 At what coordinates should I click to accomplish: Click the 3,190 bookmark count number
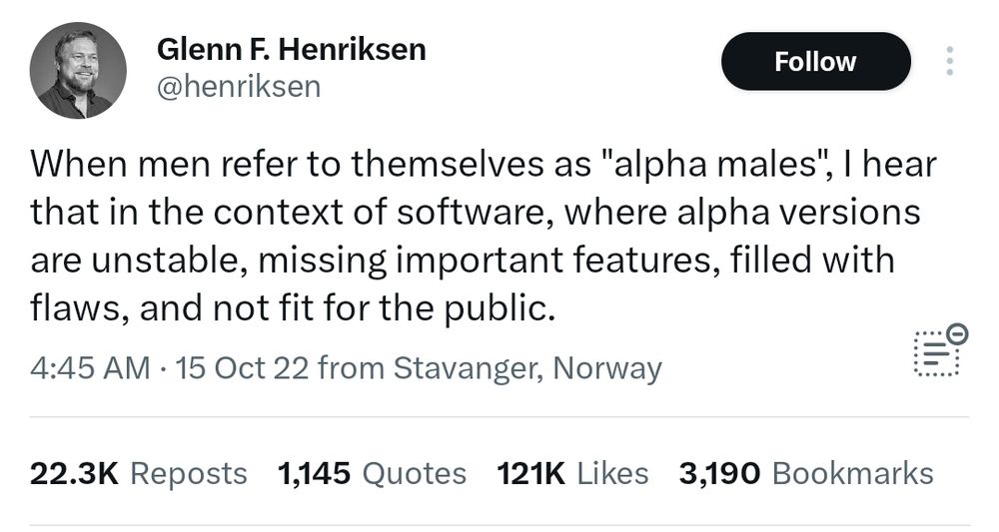[x=720, y=473]
